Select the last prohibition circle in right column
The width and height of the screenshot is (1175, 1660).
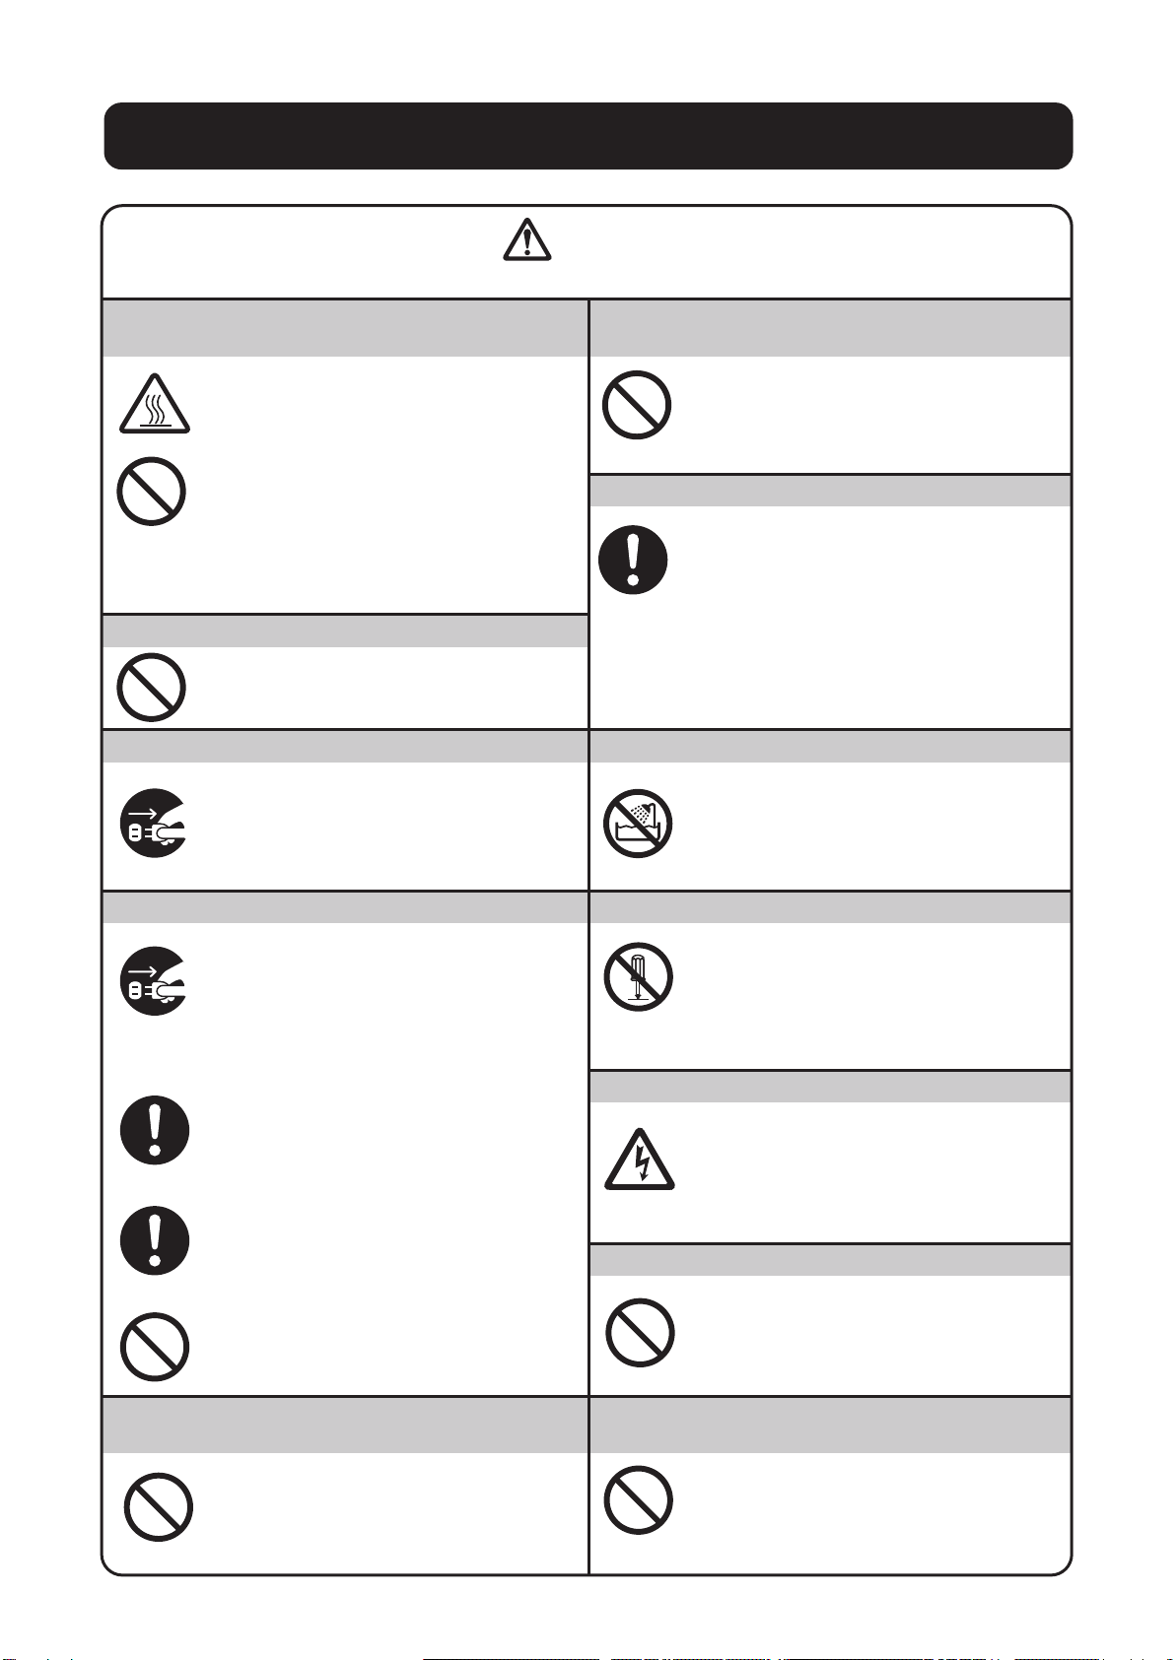coord(639,1500)
